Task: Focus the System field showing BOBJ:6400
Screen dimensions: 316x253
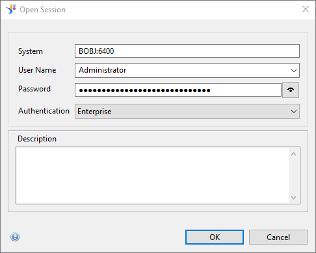Action: pos(187,51)
